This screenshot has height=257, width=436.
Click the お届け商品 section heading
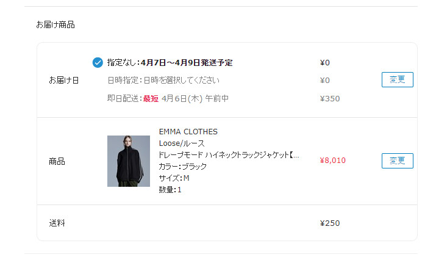click(x=55, y=25)
